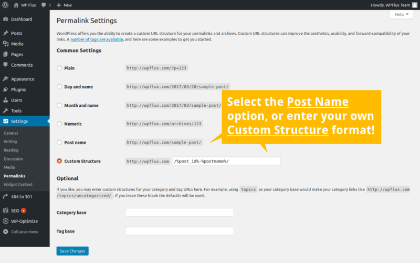Select the Numeric permalink option
The image size is (420, 263).
tap(59, 124)
